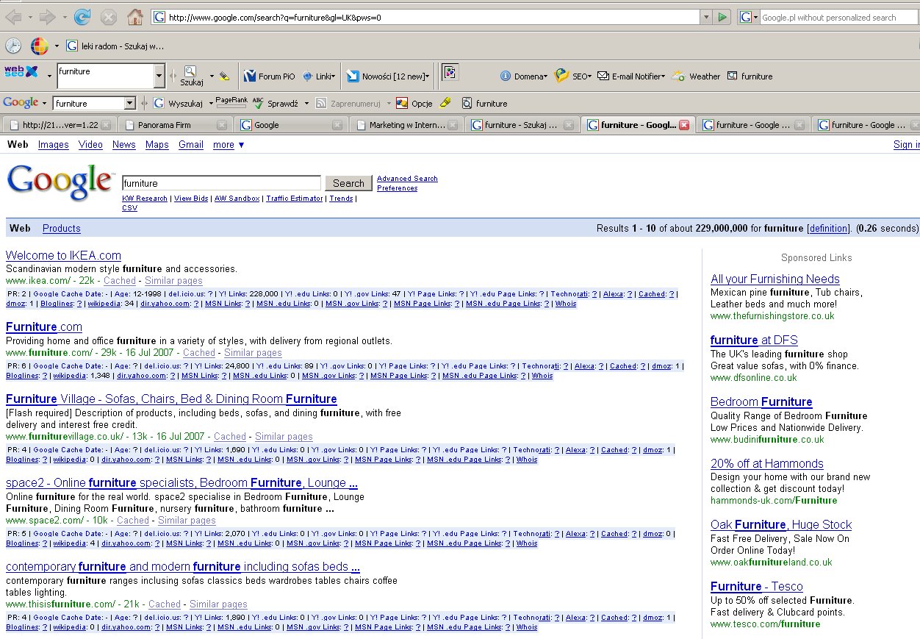This screenshot has width=920, height=639.
Task: Click the square multicolor icon after Nowości
Action: (x=450, y=72)
